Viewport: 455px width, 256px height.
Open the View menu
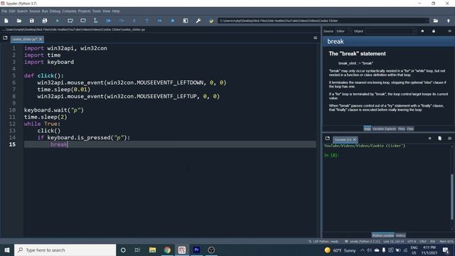tap(106, 11)
